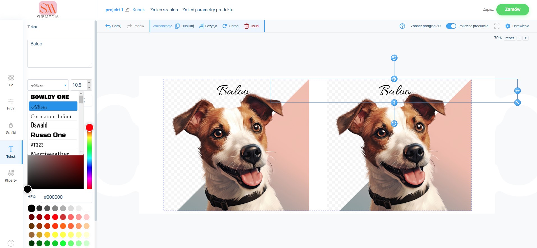
Task: Open the help question mark in toolbar
Action: coord(402,26)
